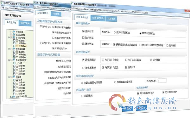The height and width of the screenshot is (118, 190).
Task: Open 绘图参数 tab in front window
Action: [111, 19]
